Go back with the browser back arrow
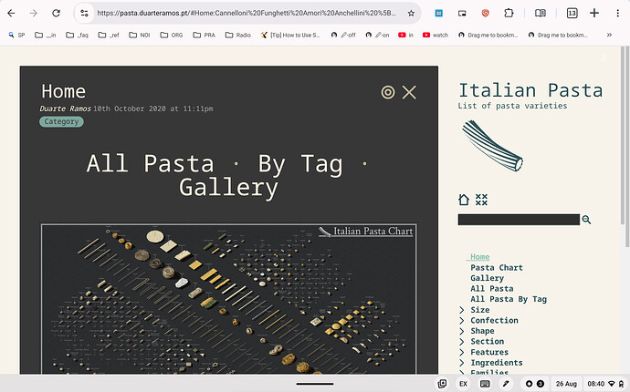This screenshot has width=630, height=392. (11, 14)
